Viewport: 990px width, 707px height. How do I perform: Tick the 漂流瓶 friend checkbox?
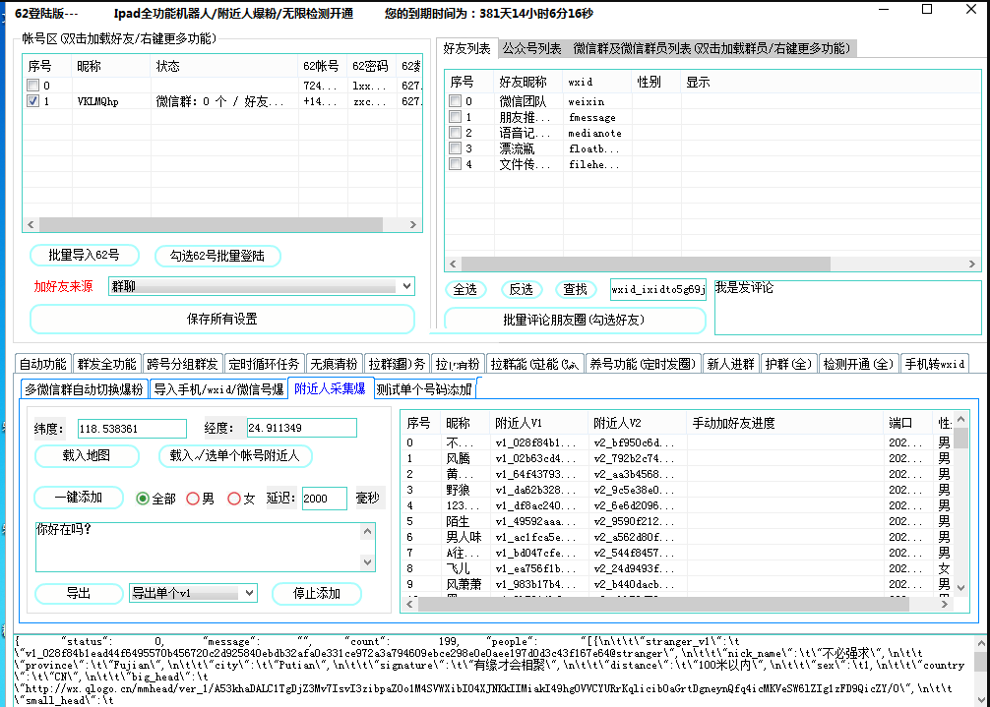point(455,148)
